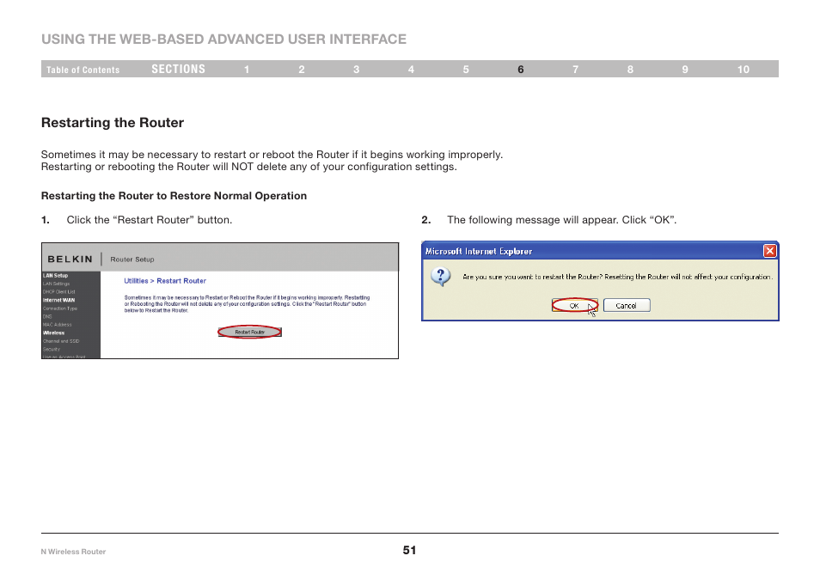The width and height of the screenshot is (820, 574).
Task: Jump to section 4
Action: (411, 70)
